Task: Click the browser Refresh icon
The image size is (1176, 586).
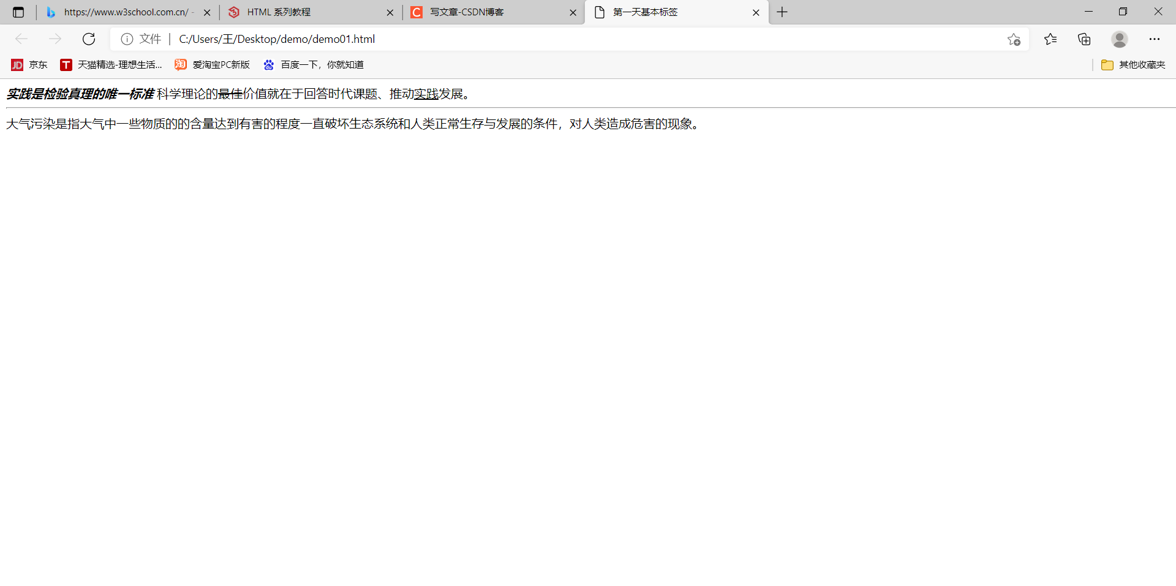Action: 89,39
